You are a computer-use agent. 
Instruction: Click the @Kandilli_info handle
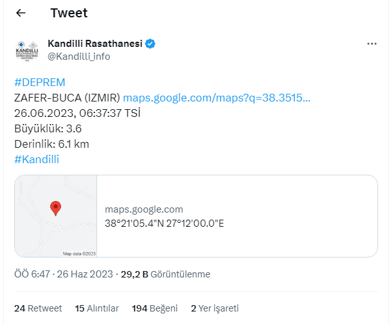coord(78,57)
